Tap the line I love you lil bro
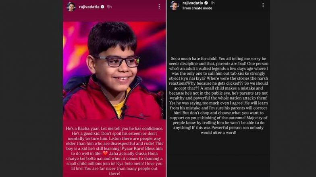The height and width of the screenshot is (177, 316). tap(114, 166)
